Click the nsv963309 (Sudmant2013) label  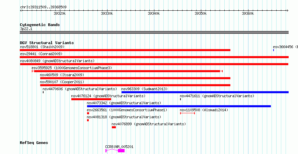point(144,89)
